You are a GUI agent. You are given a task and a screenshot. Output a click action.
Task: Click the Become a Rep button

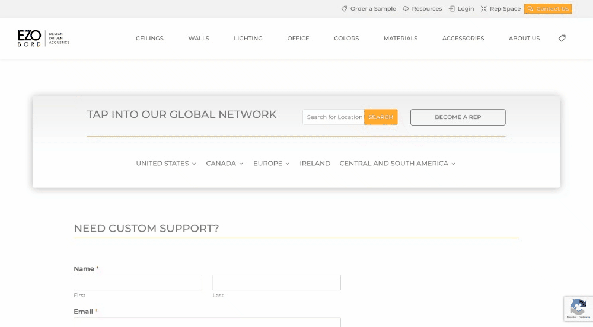click(x=458, y=117)
